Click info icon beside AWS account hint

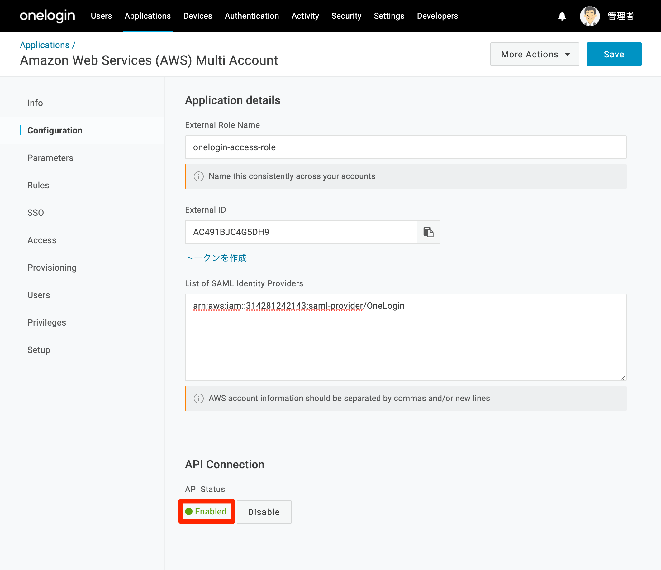click(x=199, y=398)
